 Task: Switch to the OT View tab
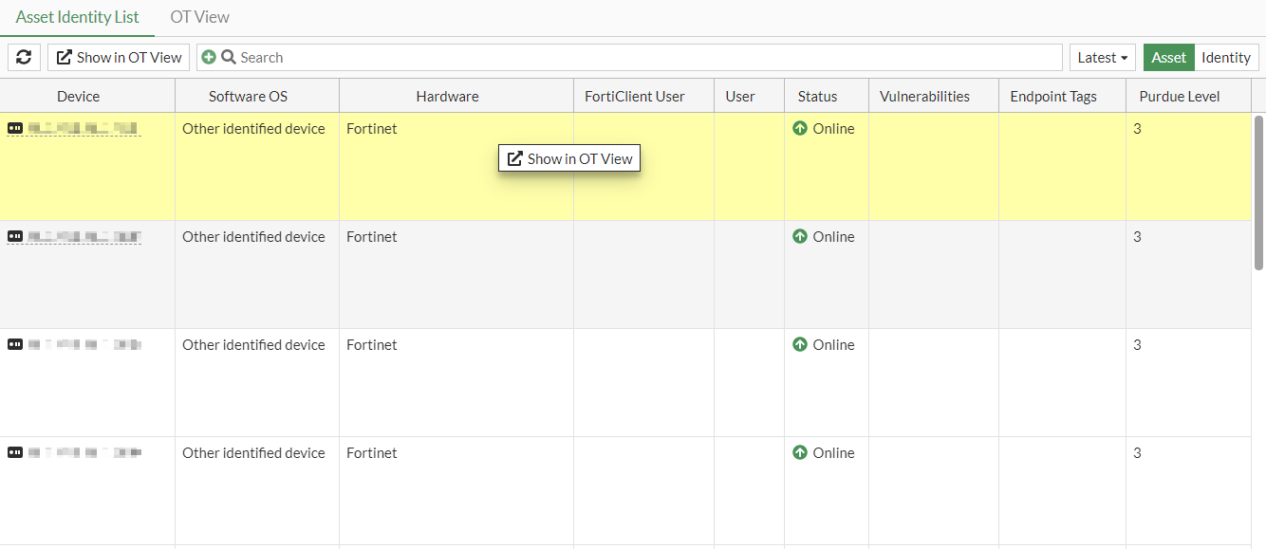tap(199, 16)
